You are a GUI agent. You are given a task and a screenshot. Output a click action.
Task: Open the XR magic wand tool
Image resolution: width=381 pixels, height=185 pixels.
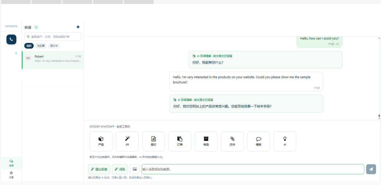(x=127, y=141)
